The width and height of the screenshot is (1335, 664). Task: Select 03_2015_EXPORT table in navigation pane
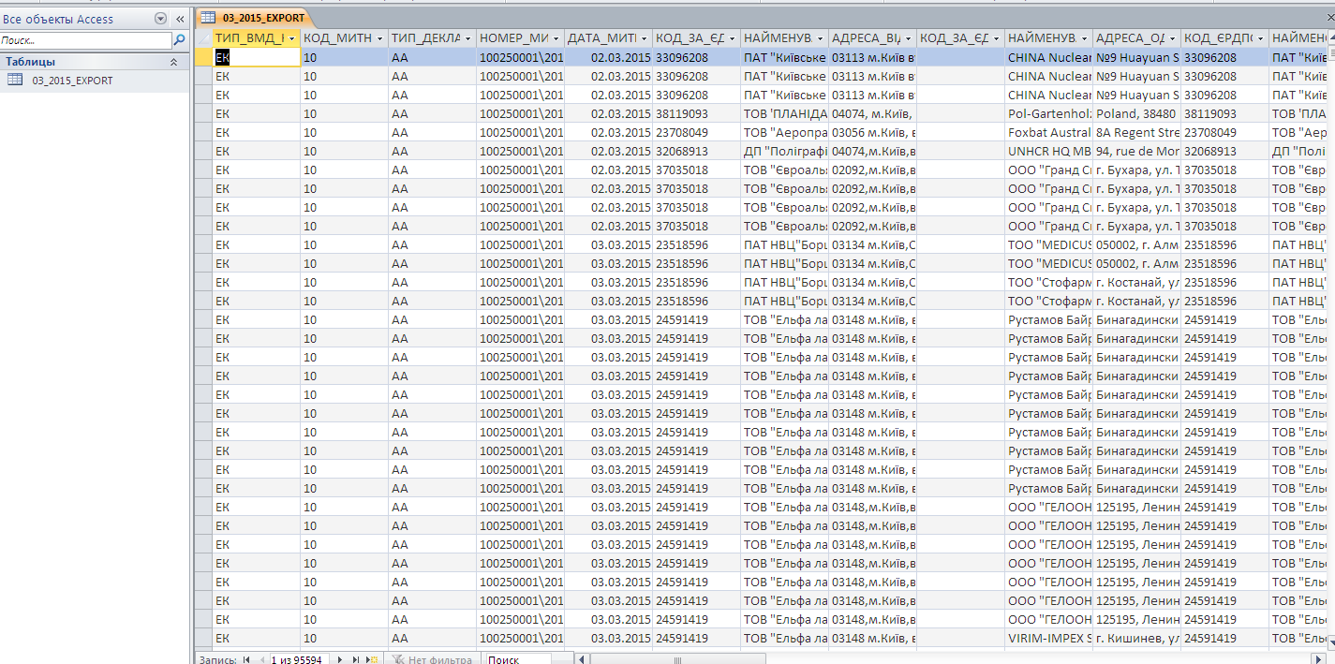(x=72, y=81)
